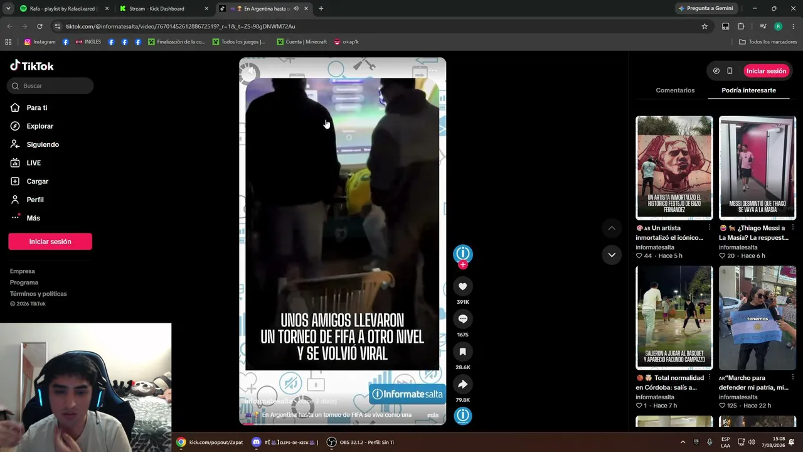Open the Facundo Campazzo básquet video thumbnail
The height and width of the screenshot is (452, 803).
pos(674,318)
